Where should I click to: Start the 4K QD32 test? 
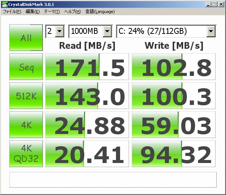pyautogui.click(x=26, y=154)
